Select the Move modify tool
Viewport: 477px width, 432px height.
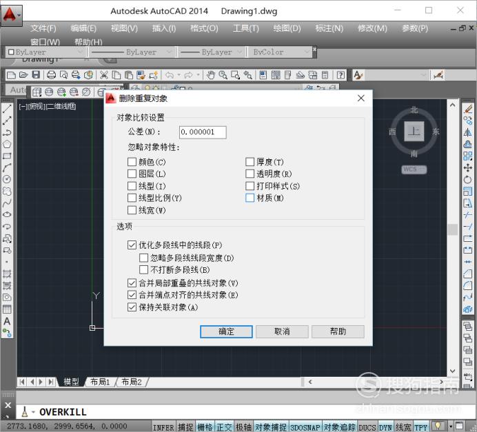coord(468,167)
